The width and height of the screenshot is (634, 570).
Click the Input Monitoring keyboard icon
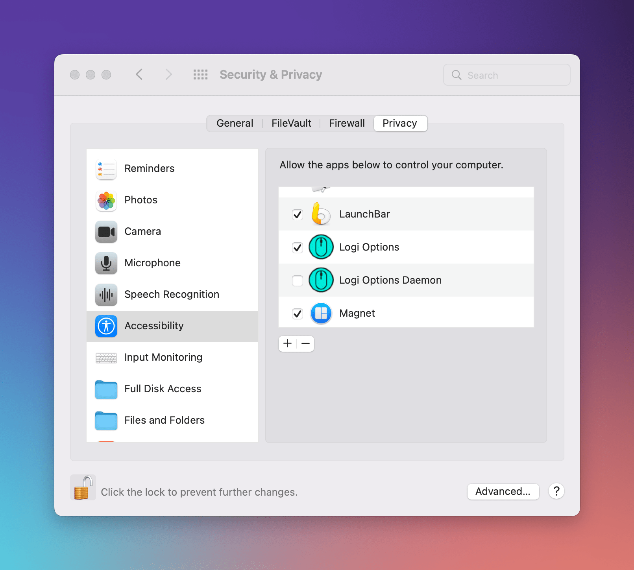pyautogui.click(x=106, y=358)
